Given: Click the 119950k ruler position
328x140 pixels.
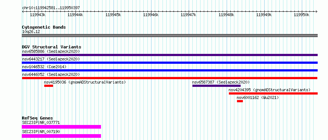Looking at the screenshot, I should 301,15.
